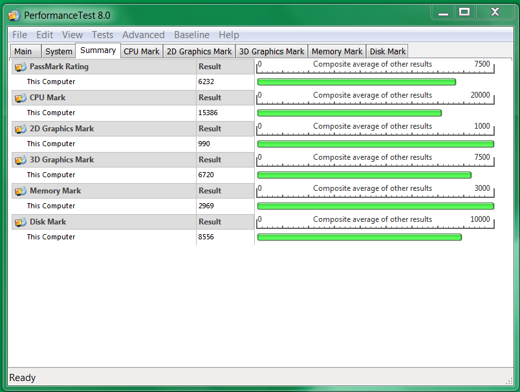Image resolution: width=520 pixels, height=392 pixels.
Task: Open the 3D Graphics Mark tab
Action: (272, 51)
